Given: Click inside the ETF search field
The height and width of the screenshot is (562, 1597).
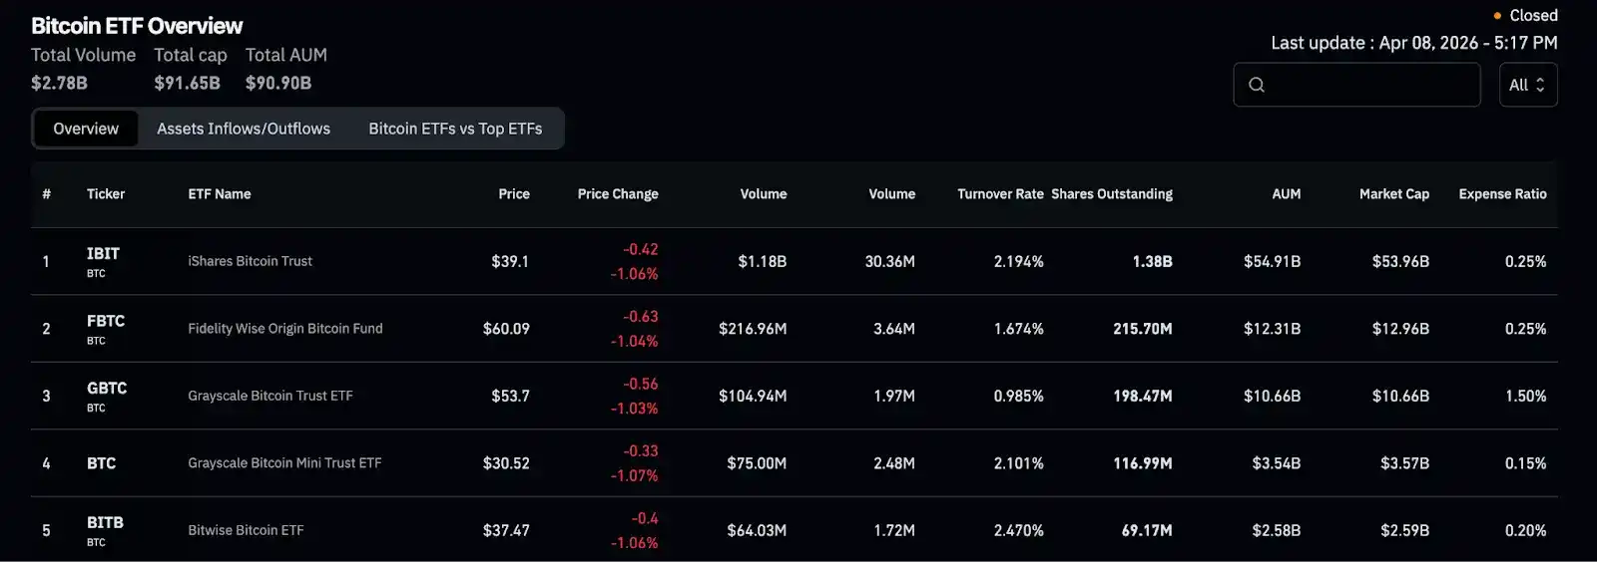Looking at the screenshot, I should 1369,85.
